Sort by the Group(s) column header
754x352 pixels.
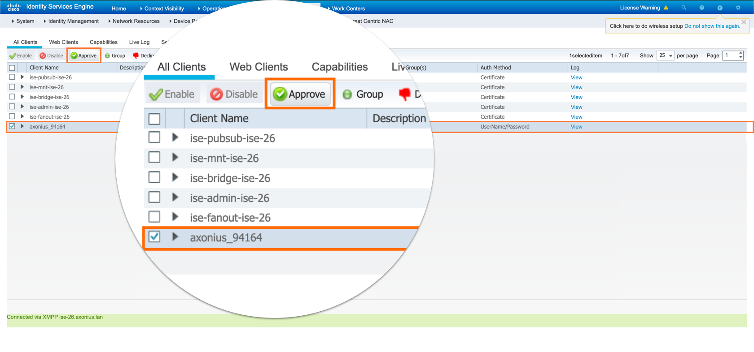click(416, 68)
